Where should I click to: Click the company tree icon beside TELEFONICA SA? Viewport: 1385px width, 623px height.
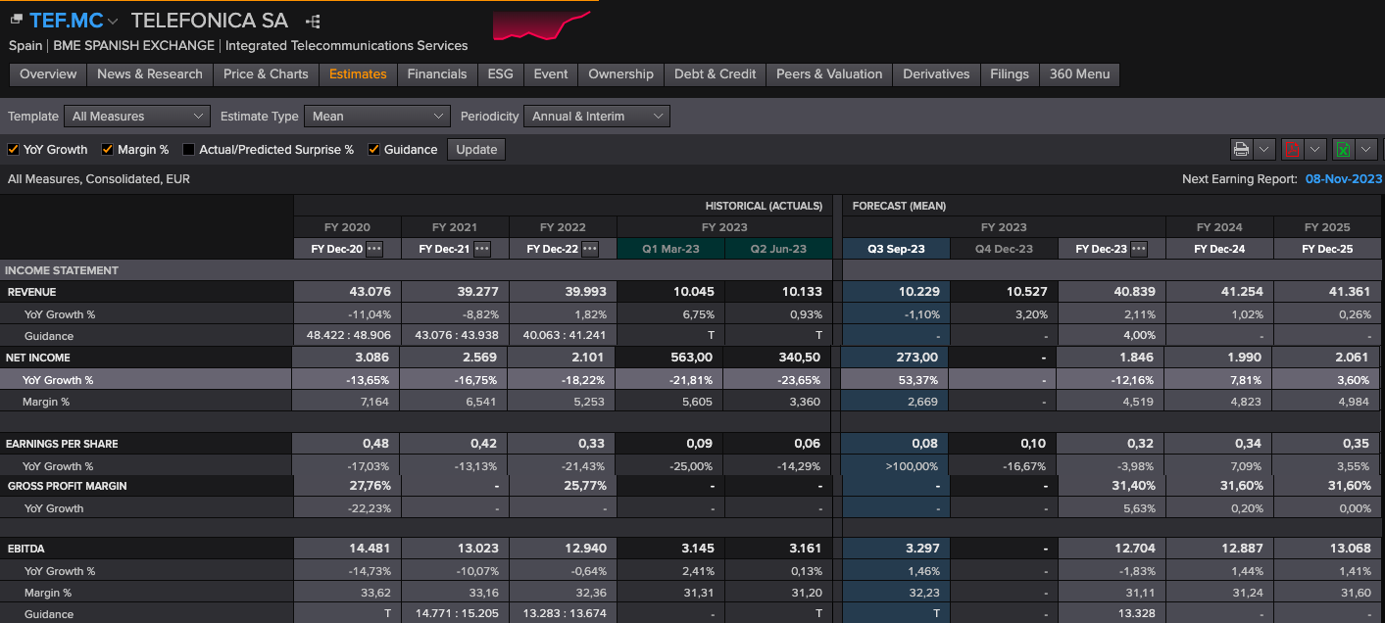[x=313, y=22]
